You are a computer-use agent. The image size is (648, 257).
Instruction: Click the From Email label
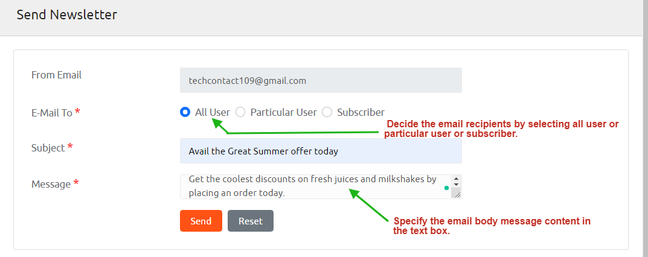tap(56, 75)
